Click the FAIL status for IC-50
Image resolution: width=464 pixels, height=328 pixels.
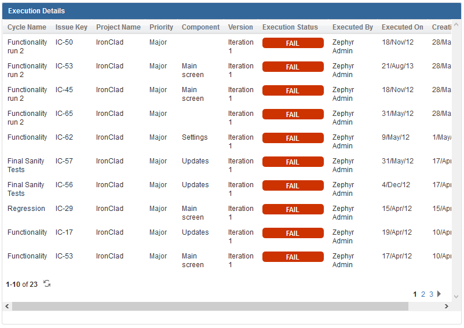(293, 43)
